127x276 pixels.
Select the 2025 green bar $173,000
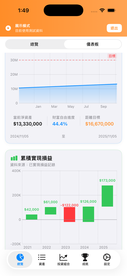click(107, 196)
